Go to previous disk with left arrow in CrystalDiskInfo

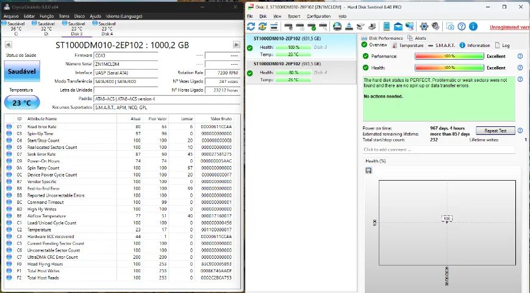point(9,45)
